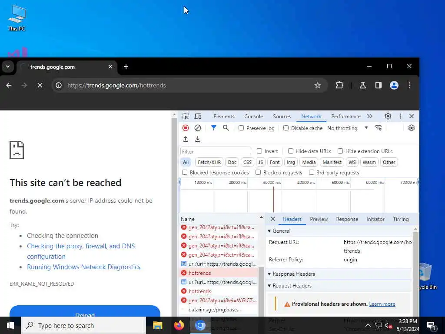Check Blocked response cookies
Screen dimensions: 445x334
coord(185,172)
